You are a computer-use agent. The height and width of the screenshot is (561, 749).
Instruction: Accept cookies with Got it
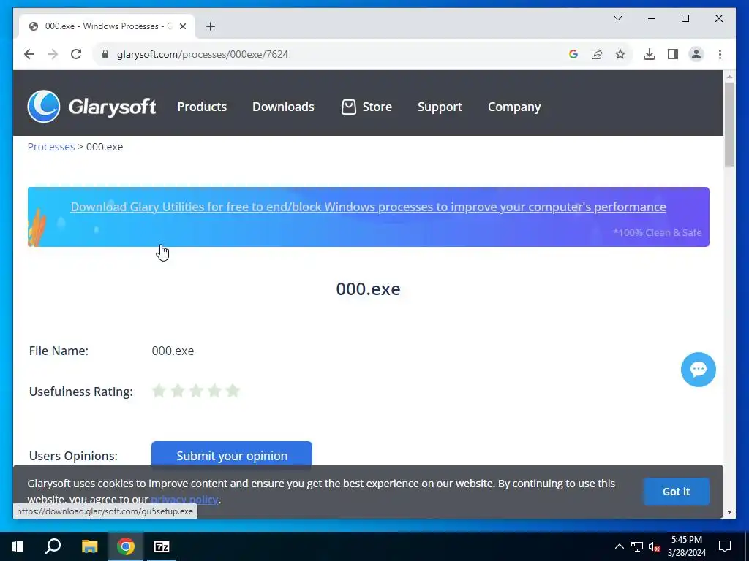[x=676, y=492]
